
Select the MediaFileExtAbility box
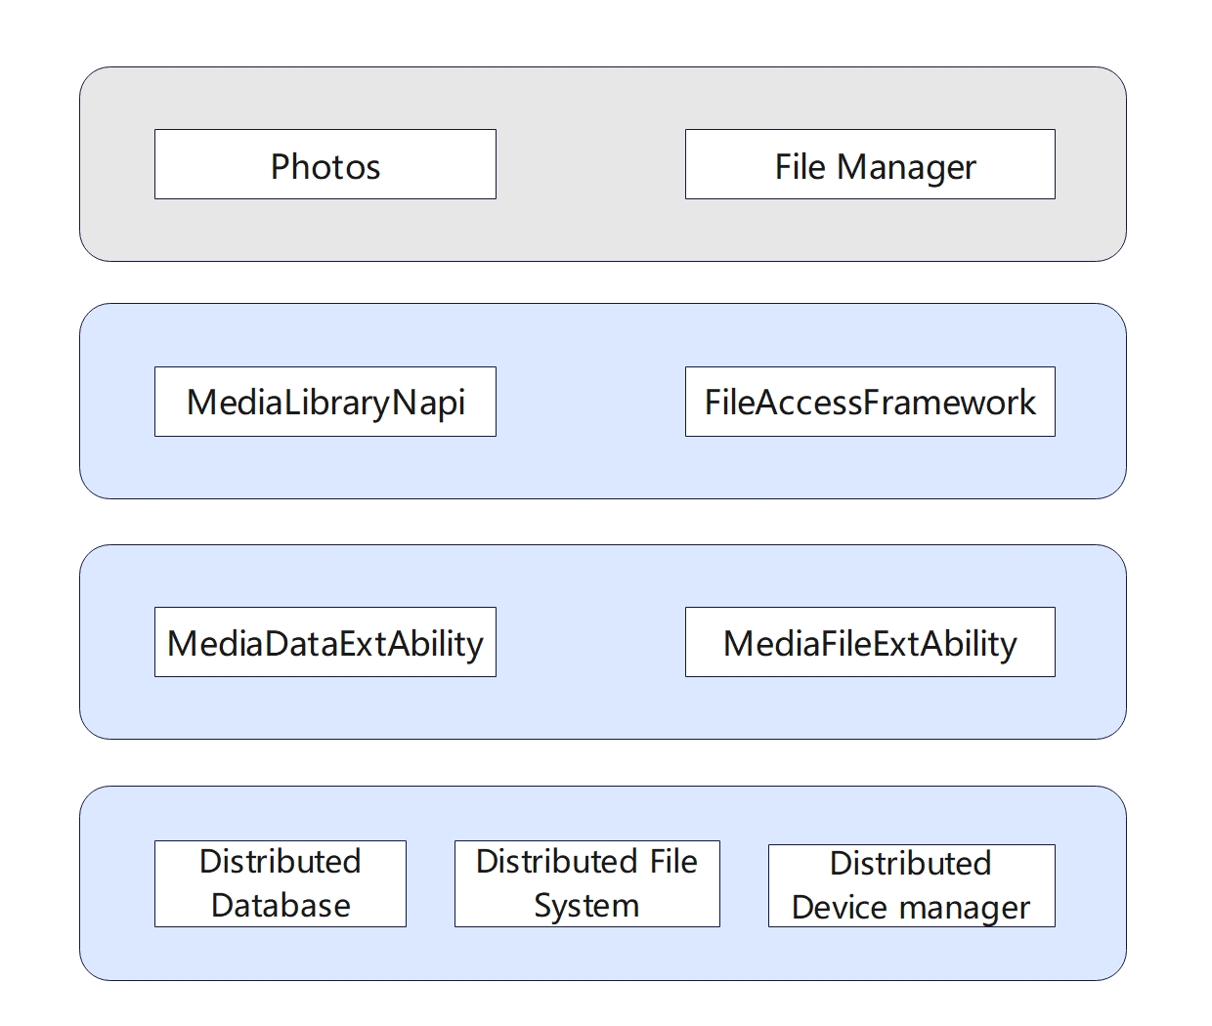[x=869, y=642]
